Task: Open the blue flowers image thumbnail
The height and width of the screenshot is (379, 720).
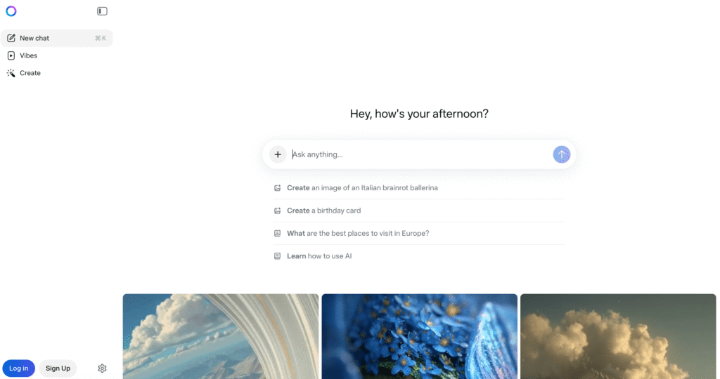Action: tap(419, 336)
